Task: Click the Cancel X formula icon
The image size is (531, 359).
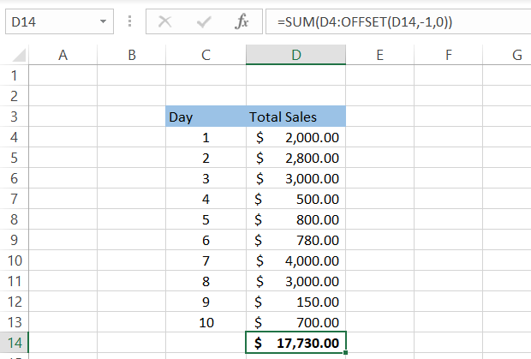Action: pyautogui.click(x=164, y=21)
